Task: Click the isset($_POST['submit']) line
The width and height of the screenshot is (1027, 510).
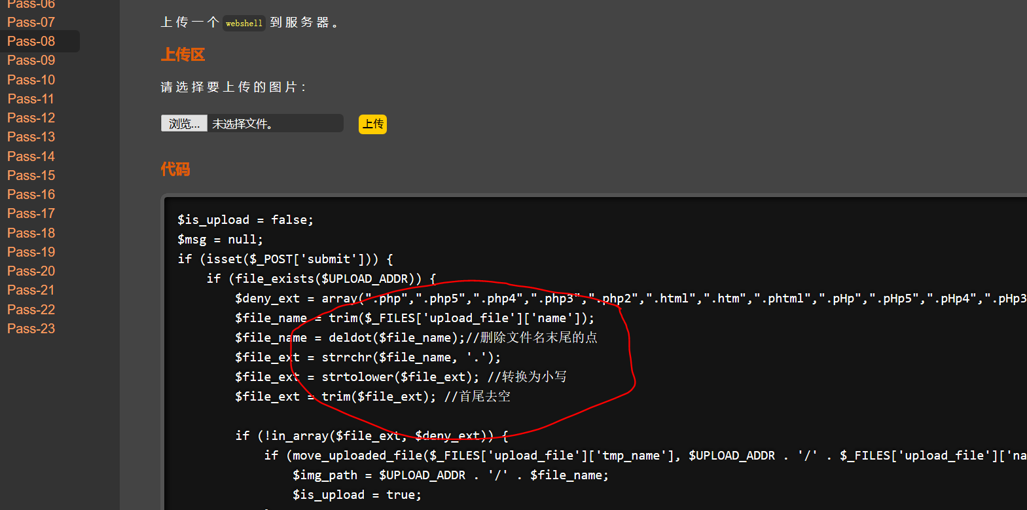Action: pyautogui.click(x=285, y=259)
